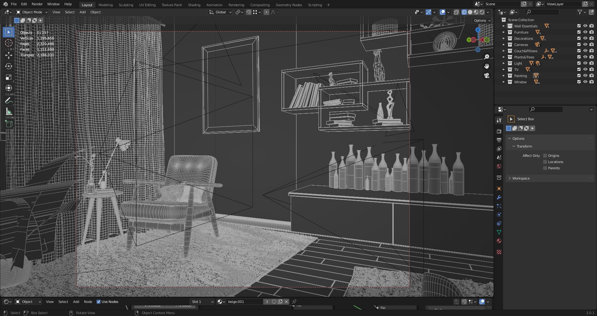Enable Use Nodes checkbox

[99, 302]
